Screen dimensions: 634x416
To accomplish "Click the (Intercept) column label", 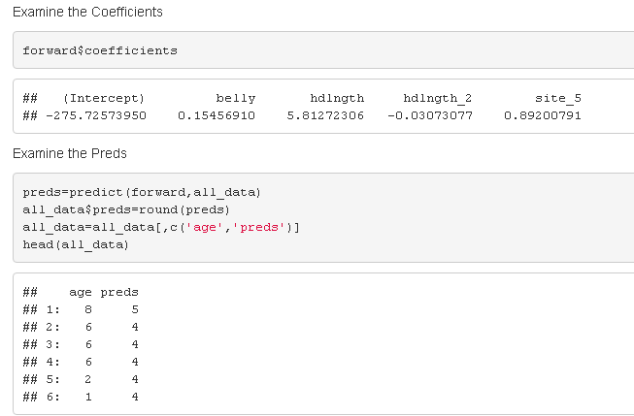I will [104, 98].
